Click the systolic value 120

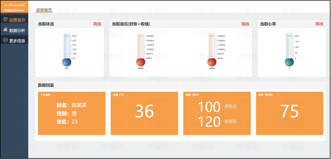click(209, 122)
